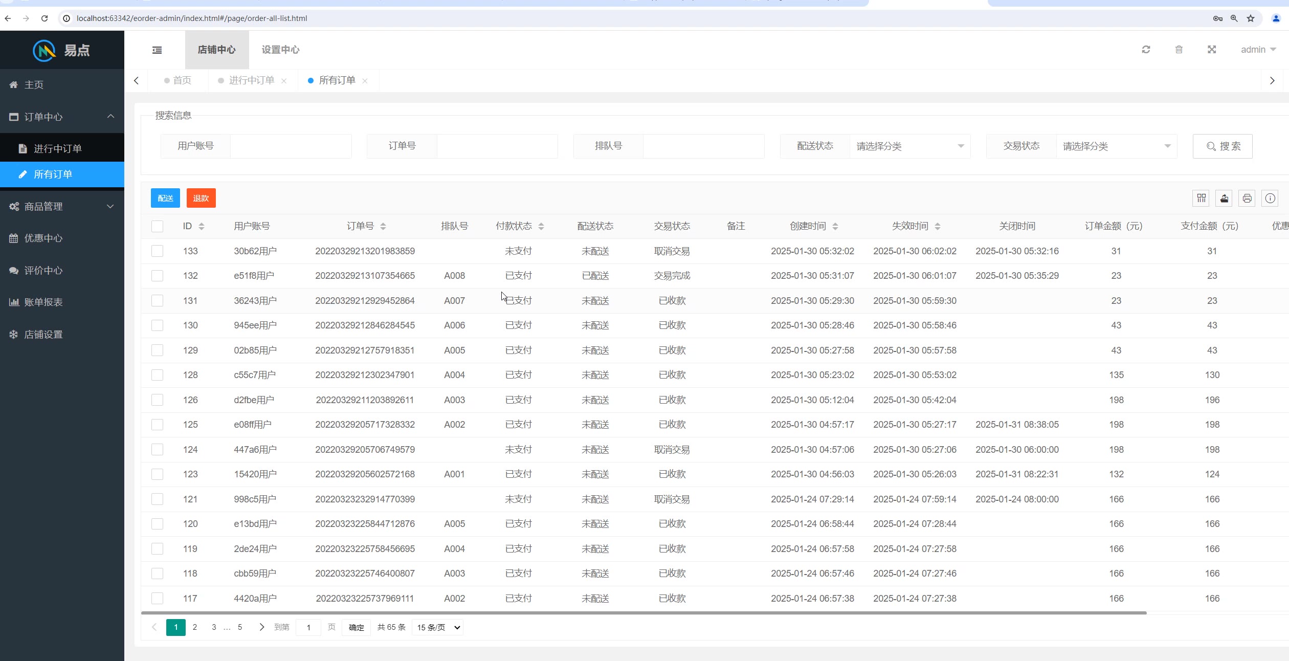This screenshot has width=1289, height=661.
Task: Click the 订单号 search input field
Action: [x=497, y=146]
